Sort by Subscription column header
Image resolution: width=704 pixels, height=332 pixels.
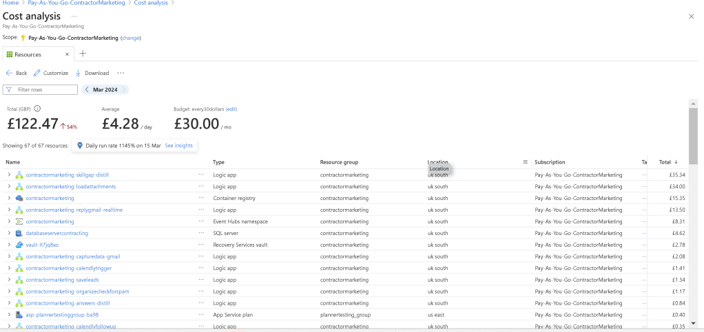[550, 162]
